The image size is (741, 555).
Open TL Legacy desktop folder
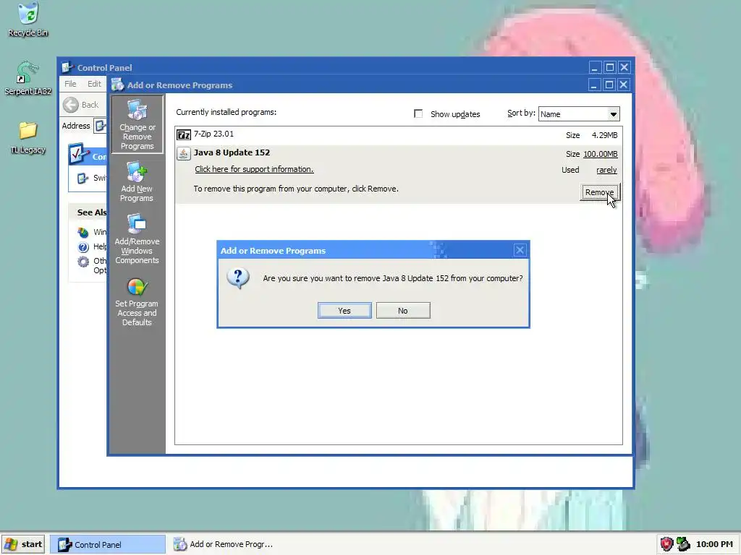[28, 137]
